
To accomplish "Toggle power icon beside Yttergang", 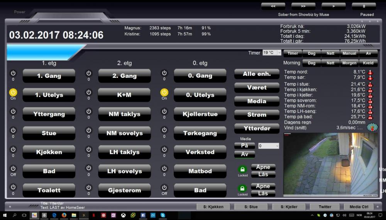I will coord(13,111).
